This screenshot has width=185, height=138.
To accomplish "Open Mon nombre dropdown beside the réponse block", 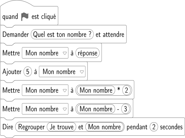I will pos(45,53).
